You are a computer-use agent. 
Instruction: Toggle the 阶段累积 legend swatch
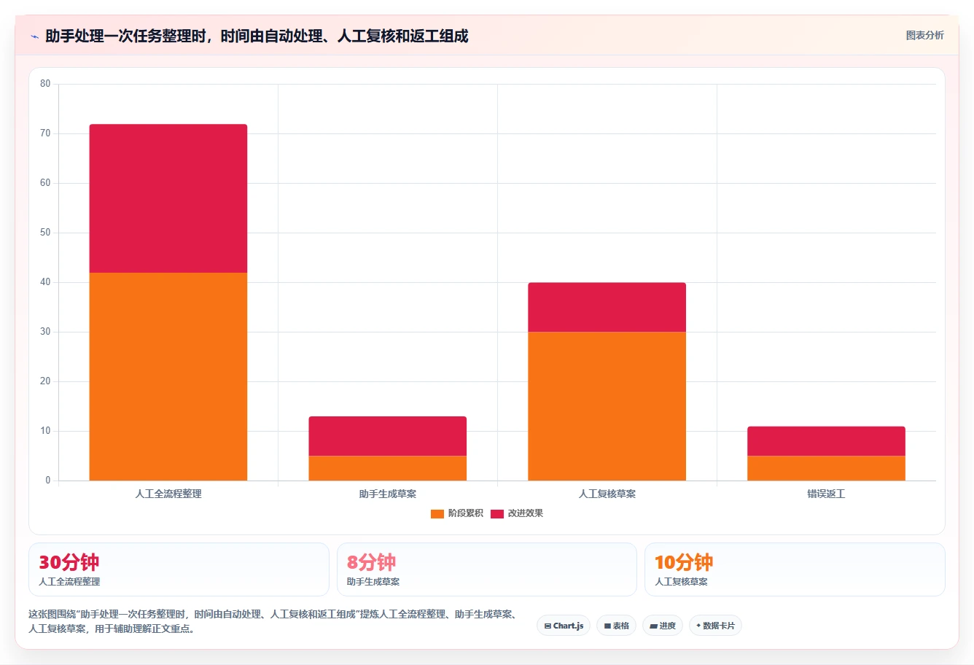tap(437, 513)
